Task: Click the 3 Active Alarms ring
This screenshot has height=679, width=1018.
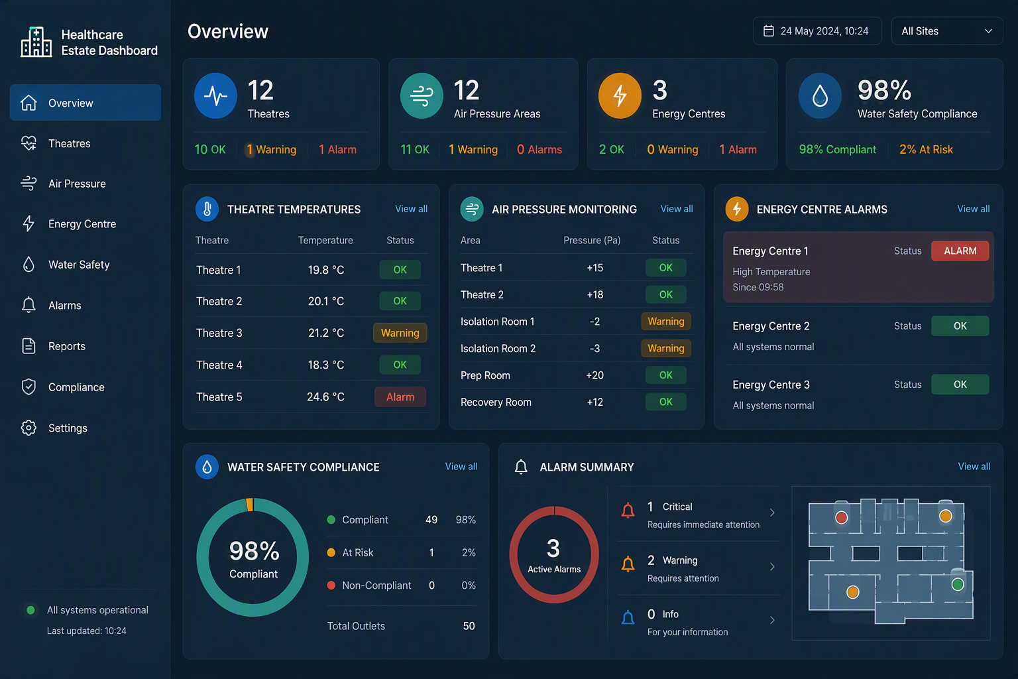Action: pos(554,555)
